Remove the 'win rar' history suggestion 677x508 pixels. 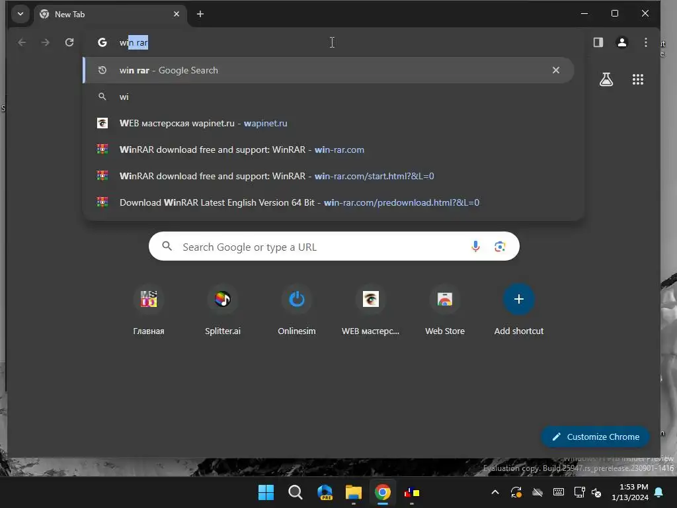[x=555, y=70]
